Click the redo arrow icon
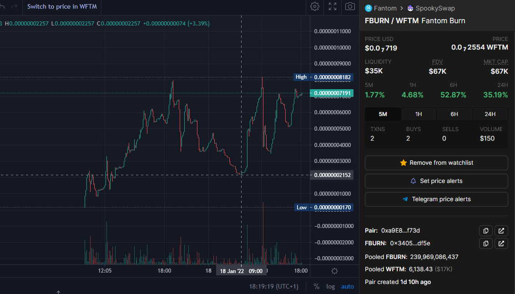Screen dimensions: 515x294 point(14,6)
